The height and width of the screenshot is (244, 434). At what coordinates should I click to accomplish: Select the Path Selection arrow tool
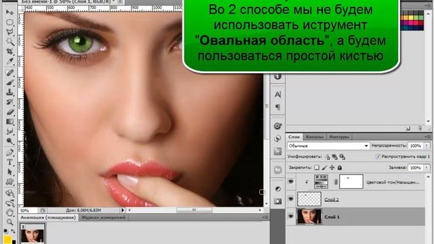click(x=10, y=172)
